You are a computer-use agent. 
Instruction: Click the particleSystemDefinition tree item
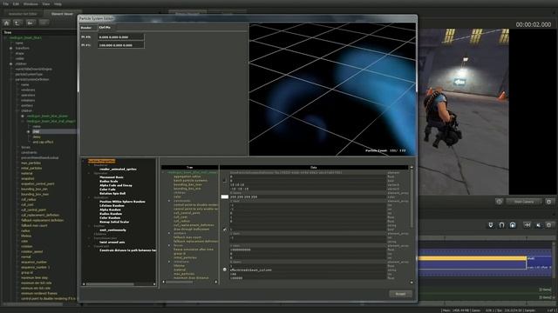(32, 79)
